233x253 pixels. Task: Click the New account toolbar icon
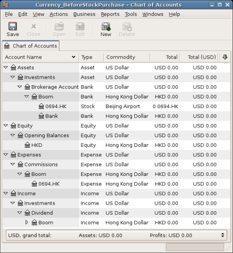pos(106,26)
